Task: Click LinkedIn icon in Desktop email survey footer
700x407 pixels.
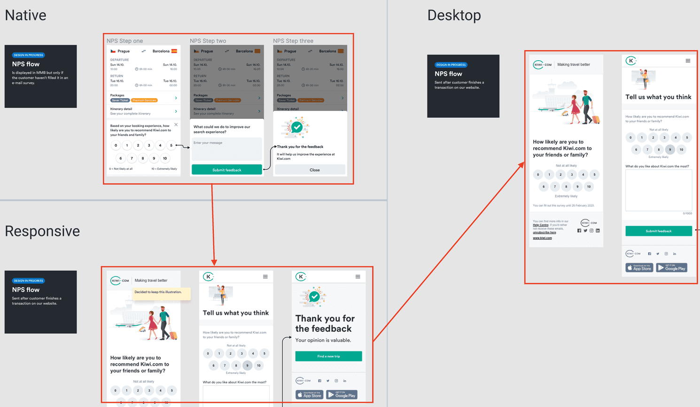Action: point(598,231)
